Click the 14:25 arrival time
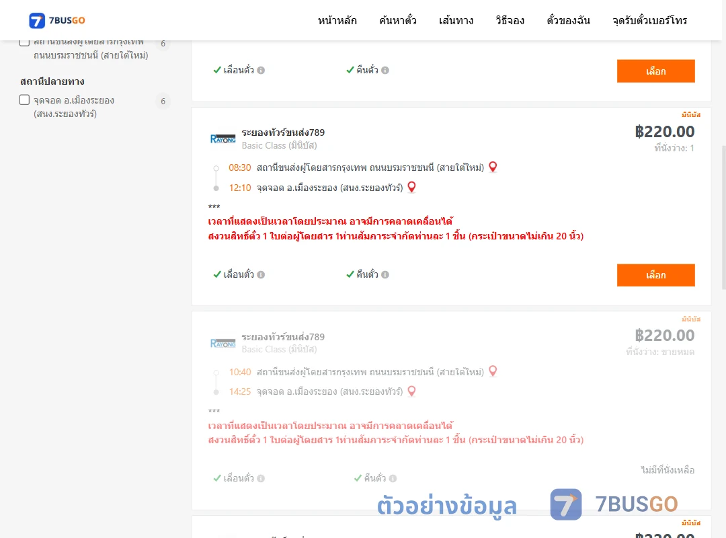This screenshot has height=538, width=726. point(240,391)
